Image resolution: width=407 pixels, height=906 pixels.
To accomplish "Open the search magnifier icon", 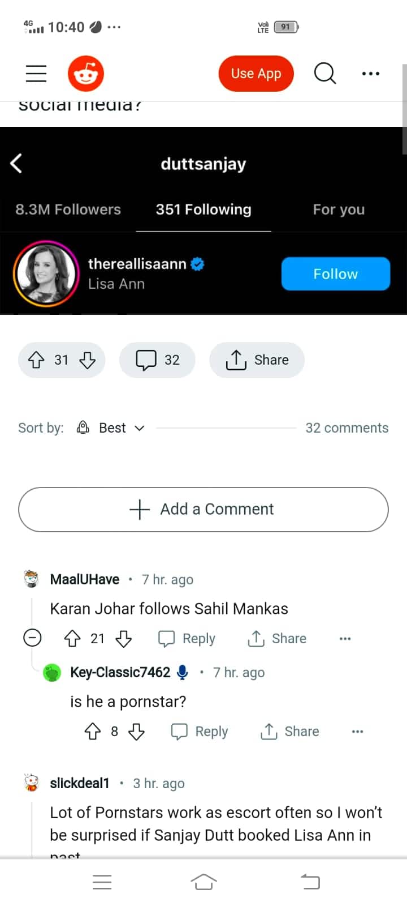I will [324, 74].
